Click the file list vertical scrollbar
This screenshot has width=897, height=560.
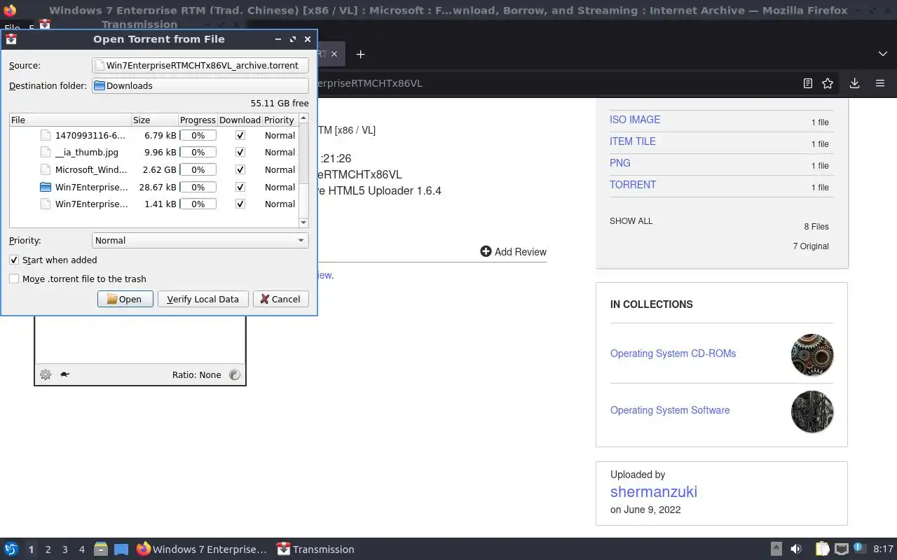[303, 171]
